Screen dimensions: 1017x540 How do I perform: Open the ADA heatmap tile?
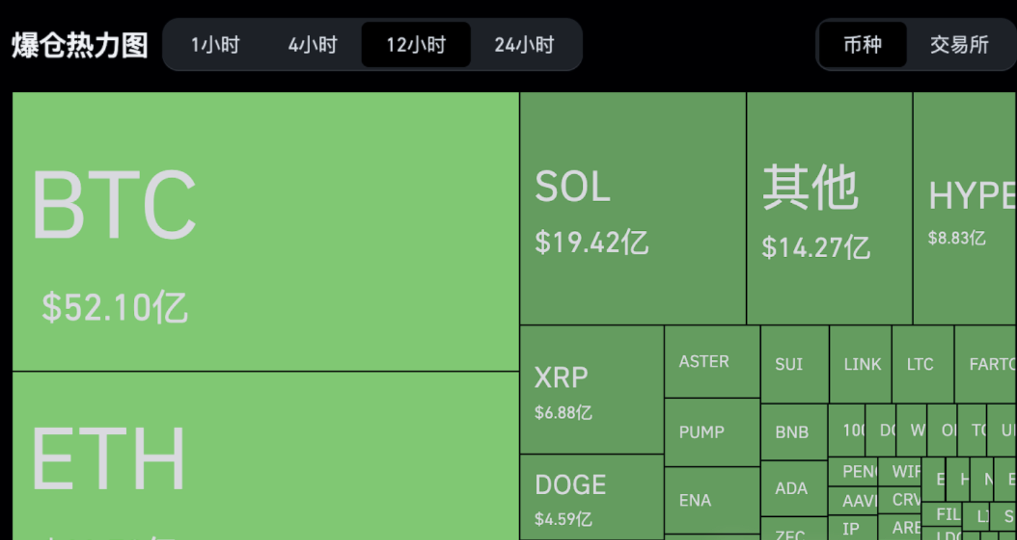pos(793,489)
